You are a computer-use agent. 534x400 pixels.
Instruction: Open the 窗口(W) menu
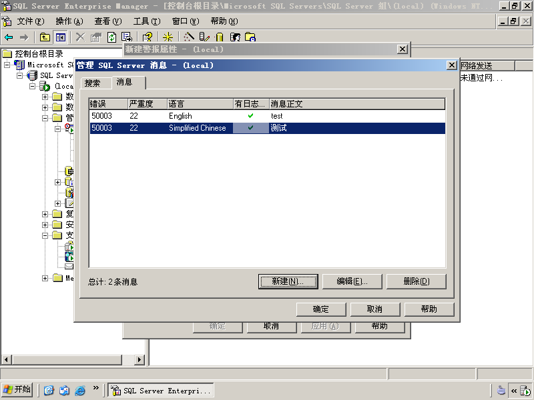click(186, 21)
